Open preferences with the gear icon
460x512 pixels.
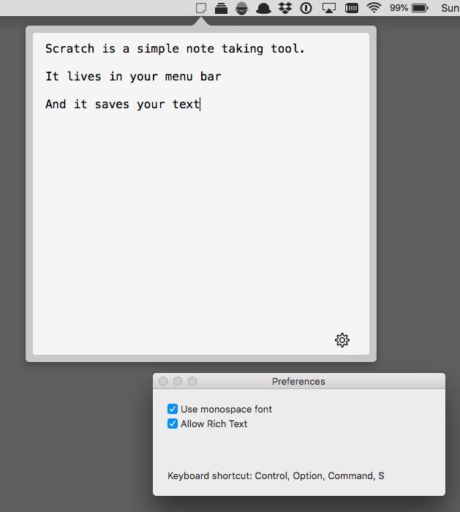(x=342, y=340)
